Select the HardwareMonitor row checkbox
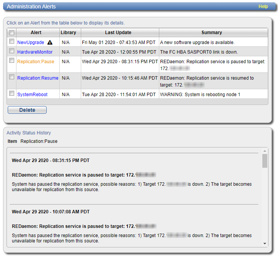The image size is (278, 257). (11, 51)
